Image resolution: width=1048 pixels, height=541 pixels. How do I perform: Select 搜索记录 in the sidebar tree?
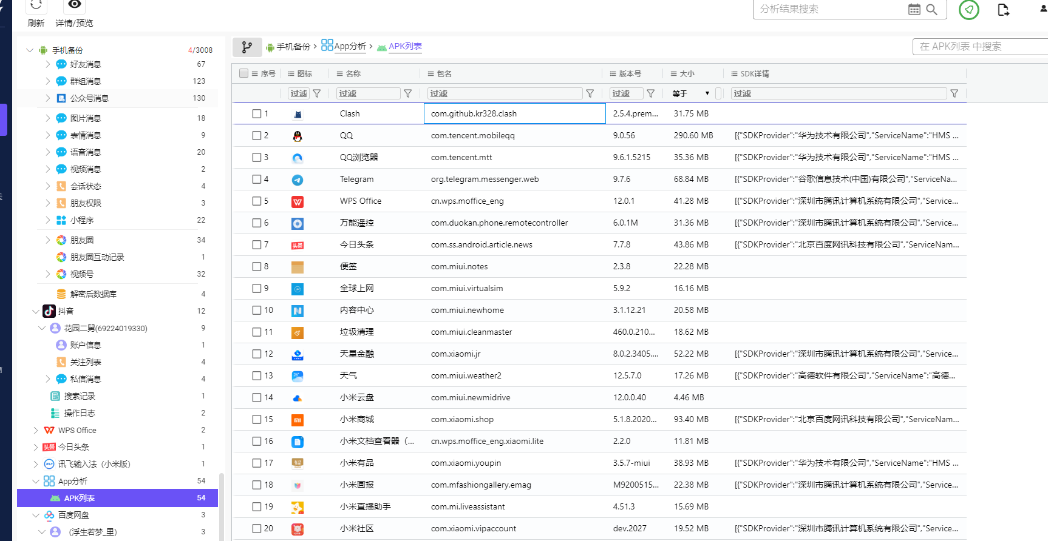click(x=80, y=396)
